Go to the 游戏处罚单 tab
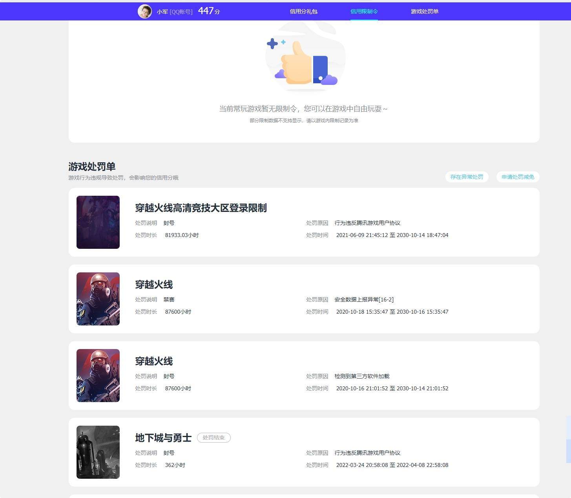This screenshot has width=571, height=498. [425, 11]
